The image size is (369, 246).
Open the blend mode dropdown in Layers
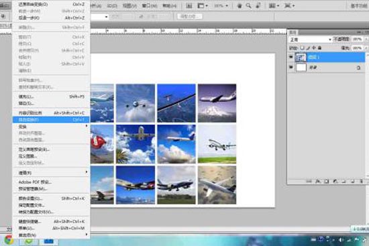(311, 40)
